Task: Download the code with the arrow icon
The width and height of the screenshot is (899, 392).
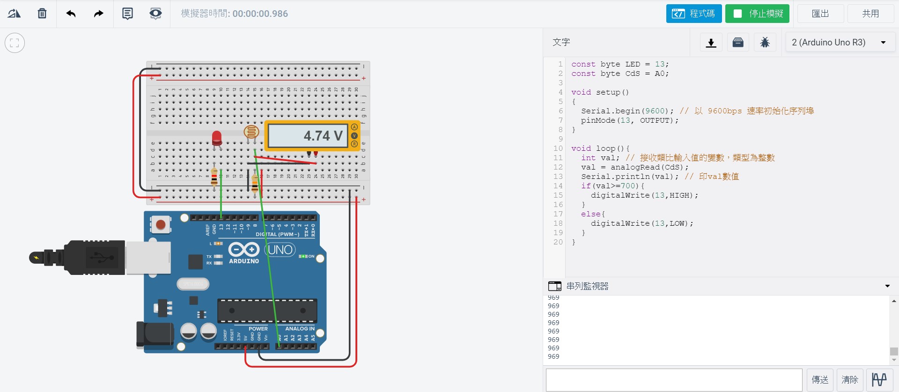Action: pos(711,43)
